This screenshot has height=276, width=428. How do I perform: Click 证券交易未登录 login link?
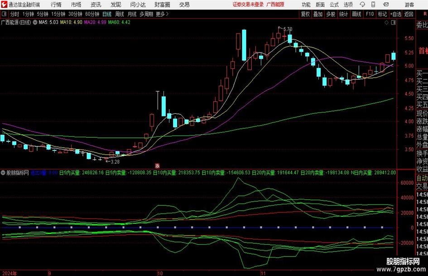click(248, 5)
